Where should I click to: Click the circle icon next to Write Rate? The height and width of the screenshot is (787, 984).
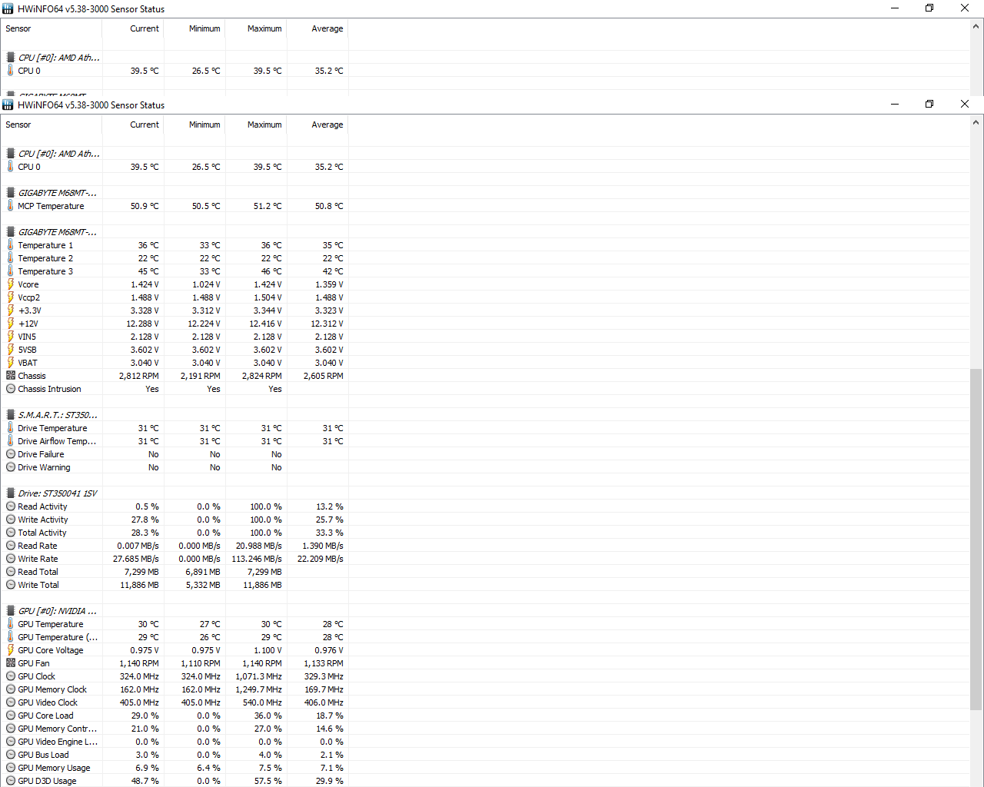[11, 559]
